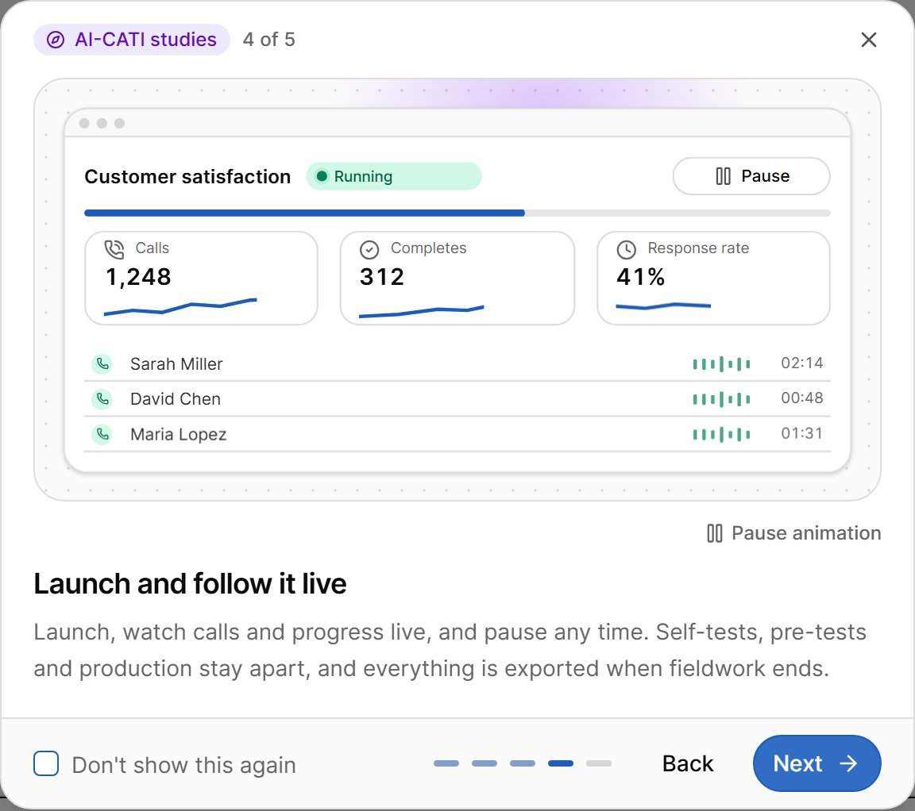Screen dimensions: 915x811
Task: Click the Completes sparkline chart
Action: coord(421,311)
